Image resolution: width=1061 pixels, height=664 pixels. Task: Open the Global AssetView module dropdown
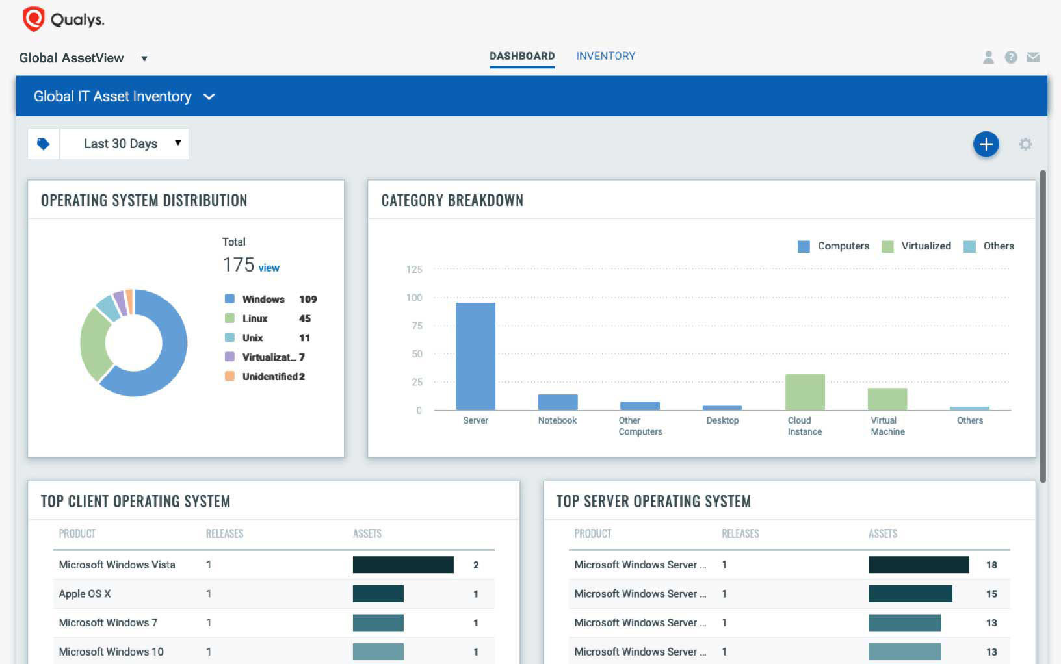coord(144,58)
